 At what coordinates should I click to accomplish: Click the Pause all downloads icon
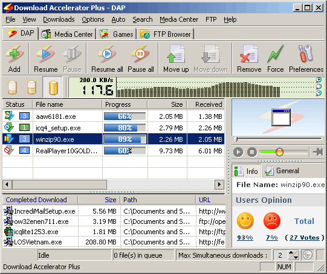click(x=140, y=54)
